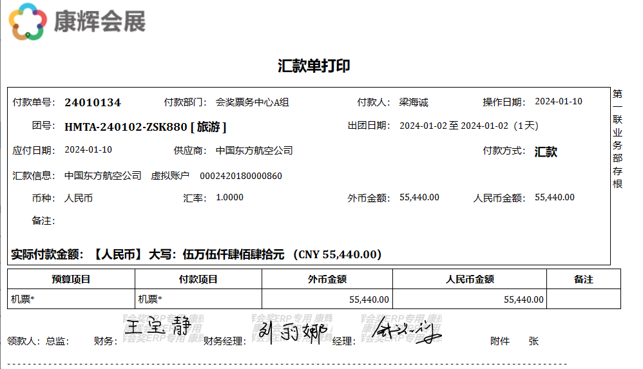This screenshot has height=369, width=643.
Task: Select the 汇款单打印 page title
Action: [314, 66]
